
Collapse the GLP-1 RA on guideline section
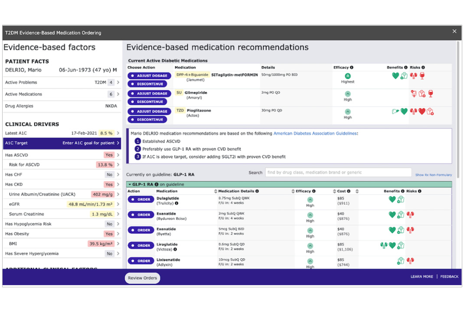click(x=129, y=185)
